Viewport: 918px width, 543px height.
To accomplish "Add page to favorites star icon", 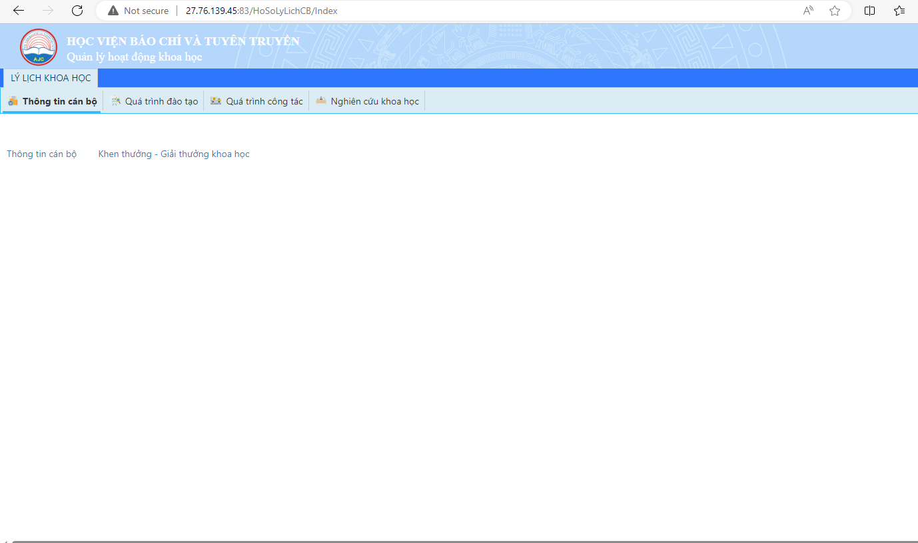I will coord(835,11).
